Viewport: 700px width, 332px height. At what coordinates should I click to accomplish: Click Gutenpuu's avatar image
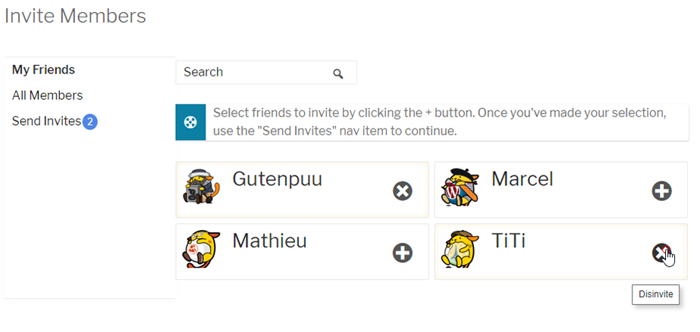201,187
